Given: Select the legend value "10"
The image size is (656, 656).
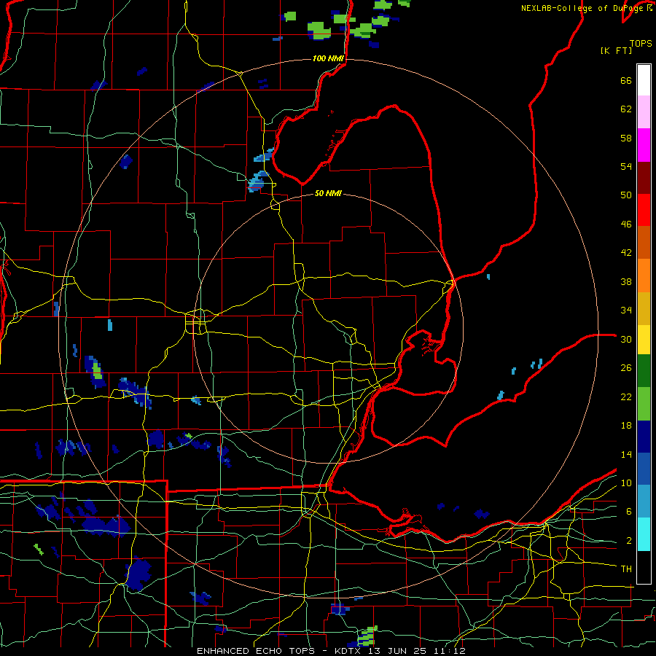Looking at the screenshot, I should pos(626,483).
